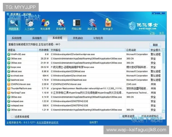Select the 系统进程 tab
The image size is (172, 137).
[x=58, y=38]
